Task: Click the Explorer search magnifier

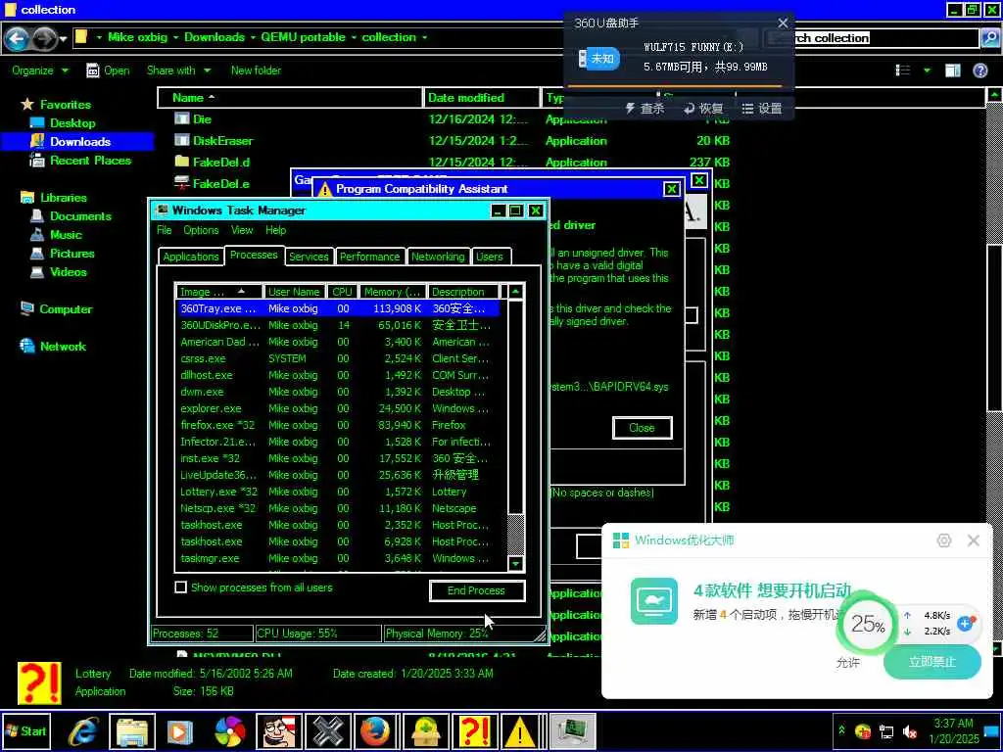Action: click(989, 38)
